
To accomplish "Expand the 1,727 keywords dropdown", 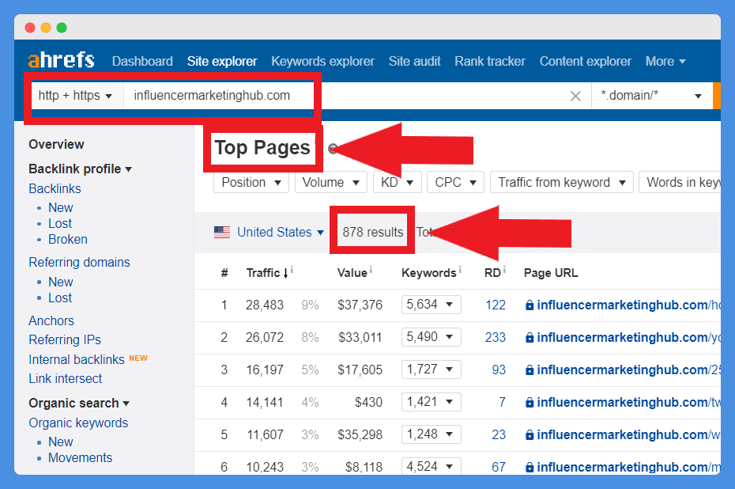I will click(432, 370).
